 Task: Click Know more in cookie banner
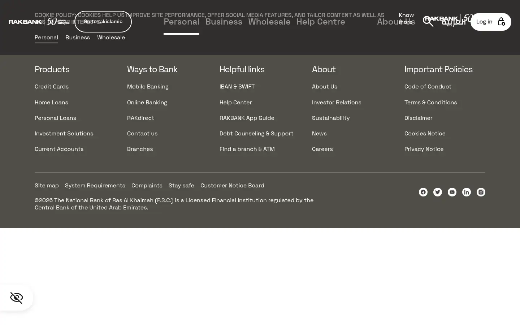[x=406, y=18]
